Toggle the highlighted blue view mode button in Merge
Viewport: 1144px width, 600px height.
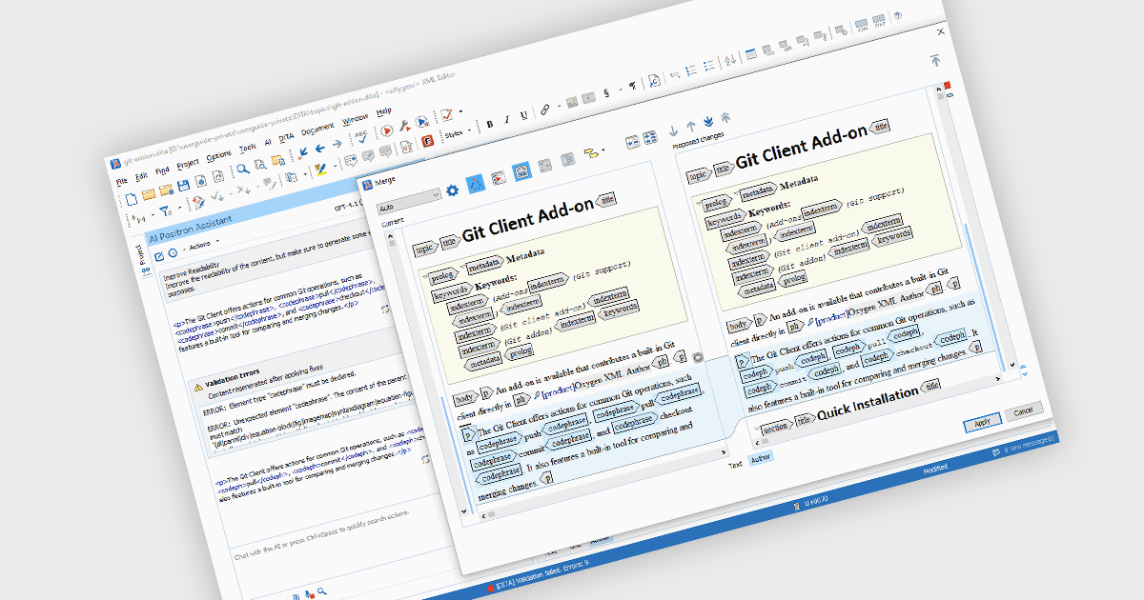[521, 172]
